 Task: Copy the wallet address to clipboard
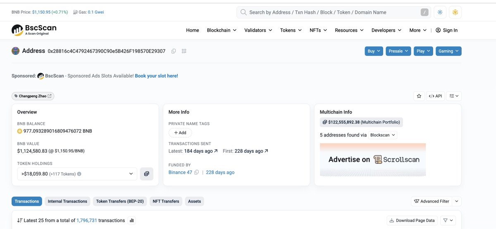[x=174, y=51]
